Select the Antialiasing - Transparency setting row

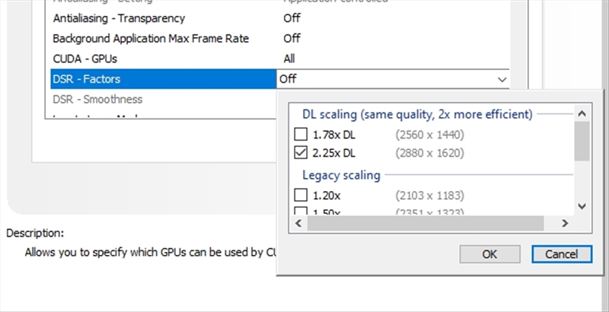[119, 18]
